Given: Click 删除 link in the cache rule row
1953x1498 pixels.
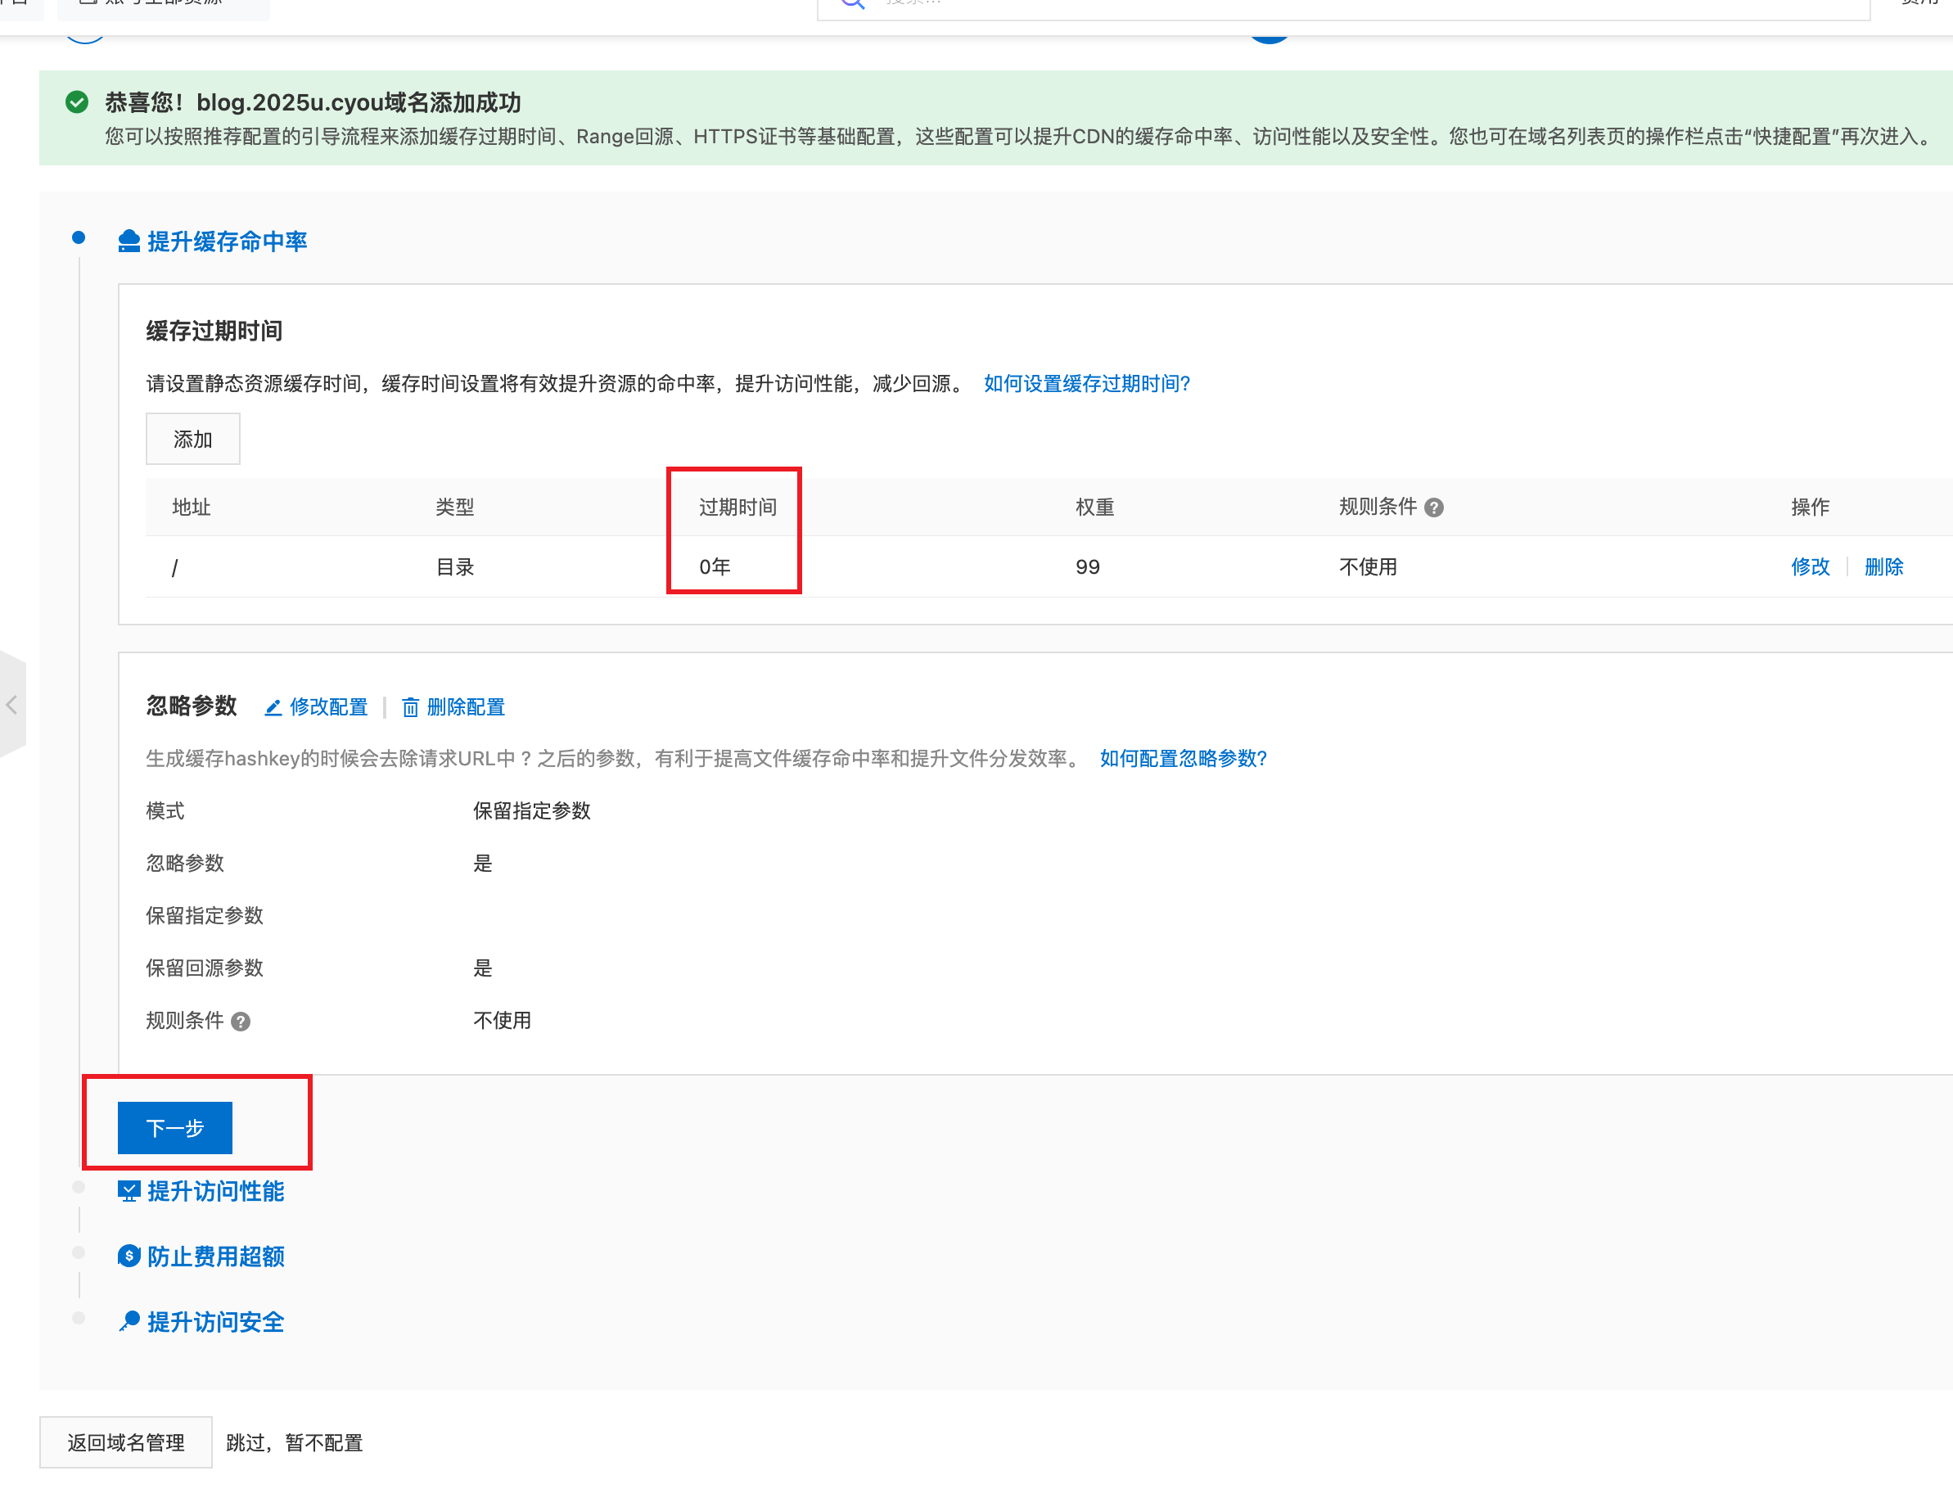Looking at the screenshot, I should point(1883,566).
